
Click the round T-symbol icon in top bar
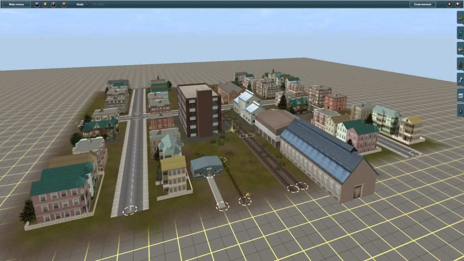(53, 4)
